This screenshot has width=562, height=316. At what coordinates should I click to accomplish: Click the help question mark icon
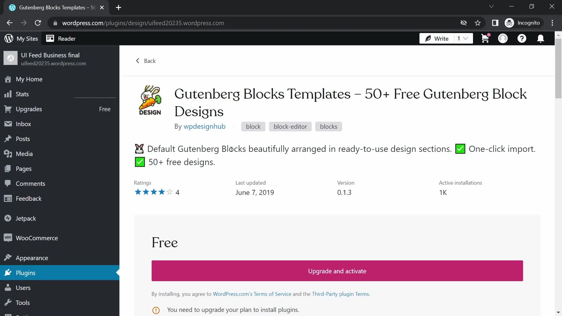pos(522,38)
